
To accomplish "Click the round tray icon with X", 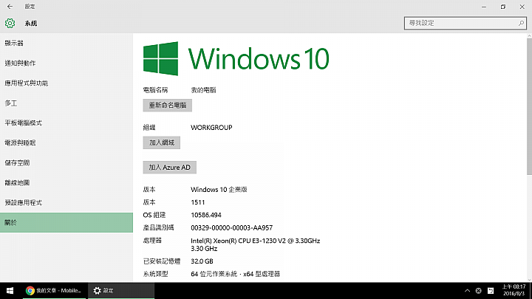I will click(478, 291).
